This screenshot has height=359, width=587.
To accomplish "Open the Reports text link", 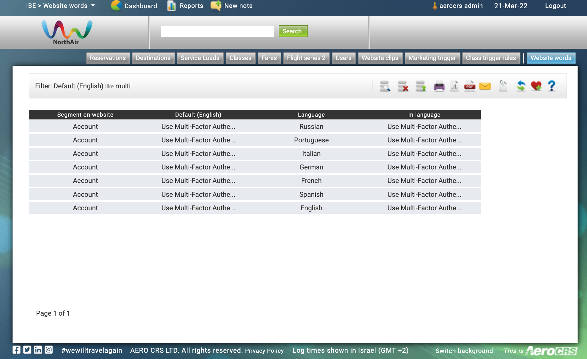I will [191, 6].
